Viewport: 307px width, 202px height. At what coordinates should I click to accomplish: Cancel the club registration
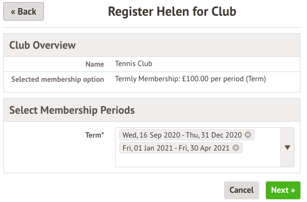pyautogui.click(x=241, y=190)
